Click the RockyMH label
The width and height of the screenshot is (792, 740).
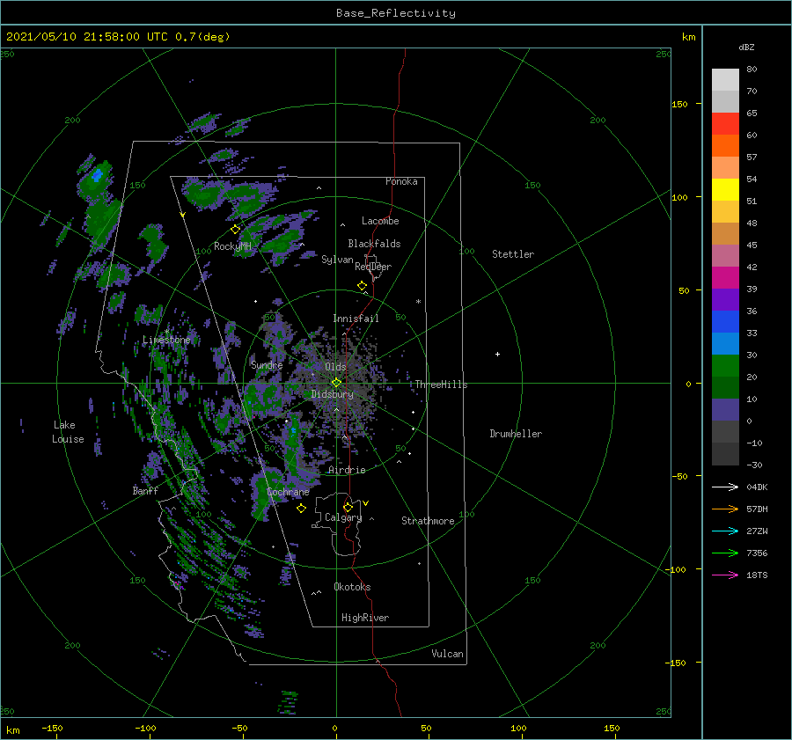pyautogui.click(x=233, y=246)
